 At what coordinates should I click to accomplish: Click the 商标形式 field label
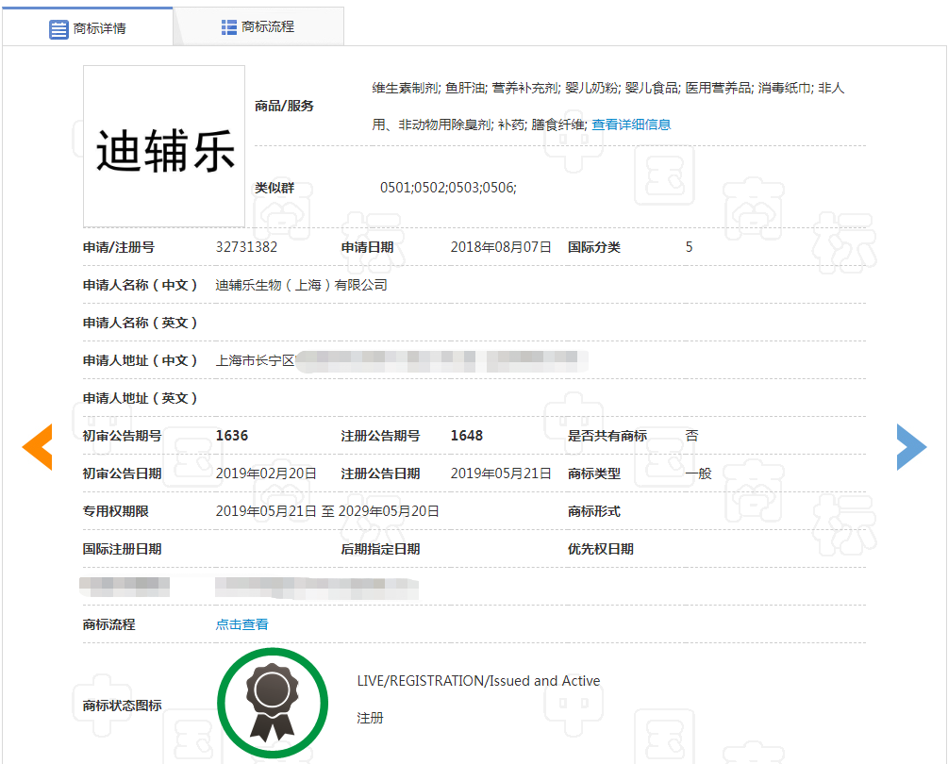pos(593,511)
